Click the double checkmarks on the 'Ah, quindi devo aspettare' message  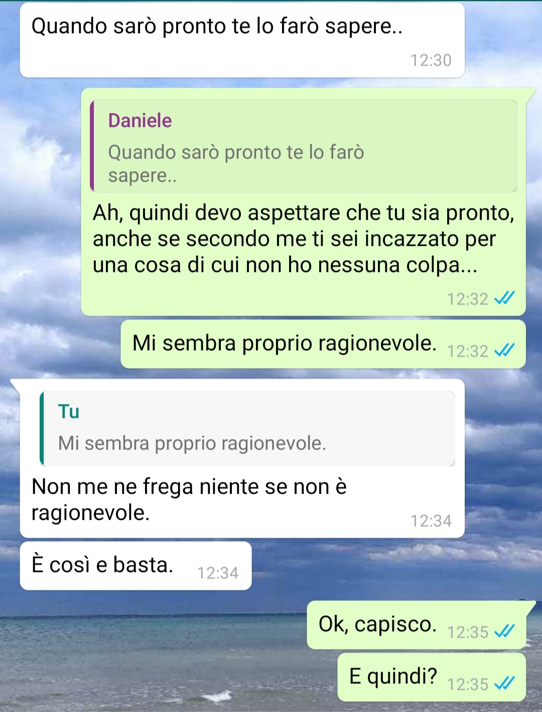pyautogui.click(x=504, y=298)
